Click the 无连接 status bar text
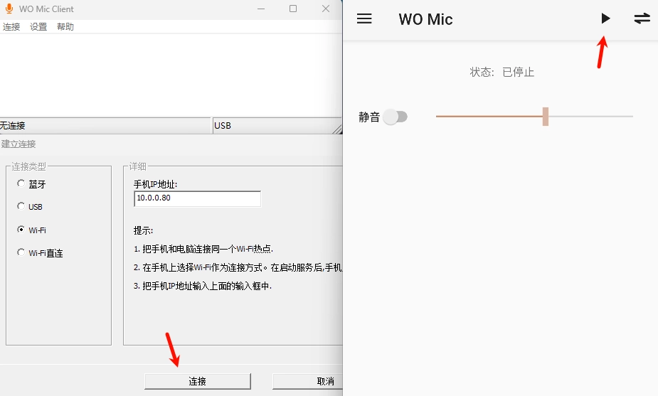This screenshot has width=658, height=396. 13,125
